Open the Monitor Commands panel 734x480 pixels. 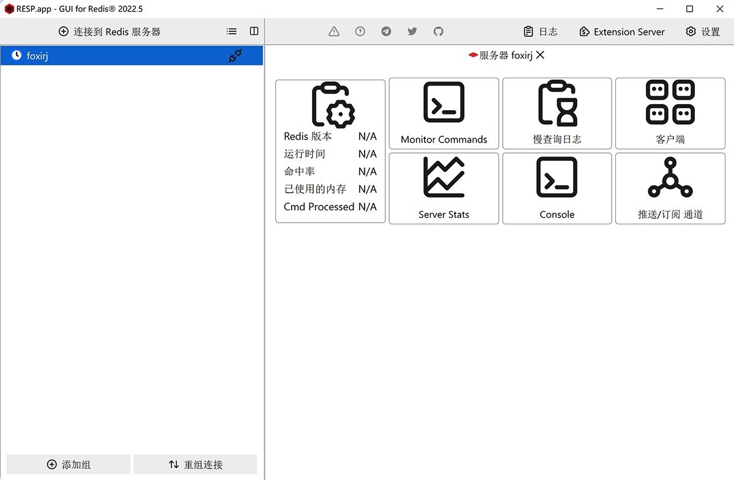point(443,113)
